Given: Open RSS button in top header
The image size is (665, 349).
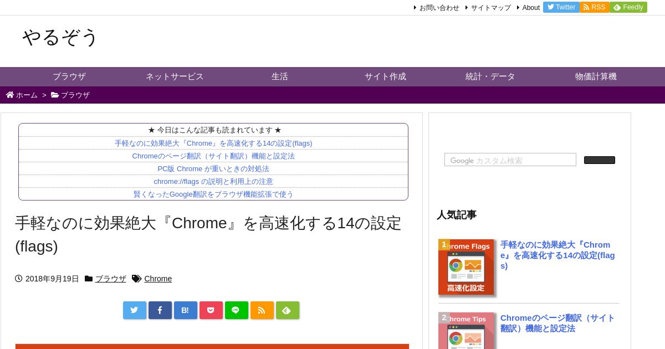Looking at the screenshot, I should (x=595, y=7).
